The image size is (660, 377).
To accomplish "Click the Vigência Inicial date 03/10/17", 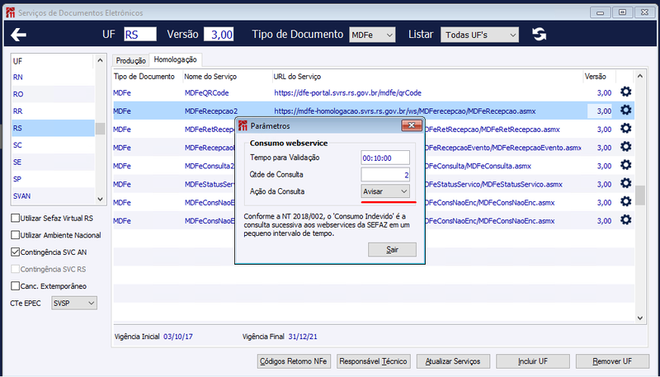I will [x=178, y=337].
